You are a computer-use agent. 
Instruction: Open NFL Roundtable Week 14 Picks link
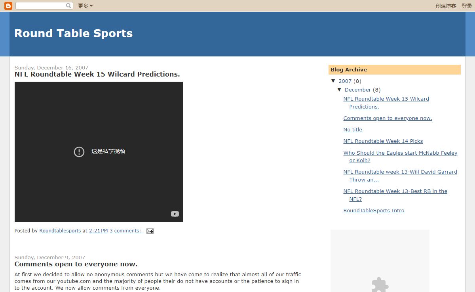383,141
